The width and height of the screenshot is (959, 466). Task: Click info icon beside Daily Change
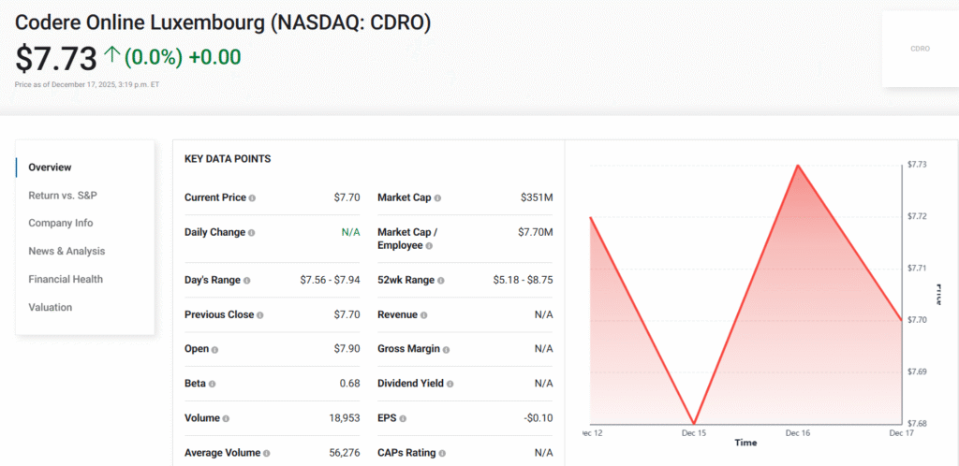[251, 233]
